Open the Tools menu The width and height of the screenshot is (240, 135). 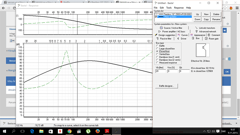pyautogui.click(x=169, y=7)
